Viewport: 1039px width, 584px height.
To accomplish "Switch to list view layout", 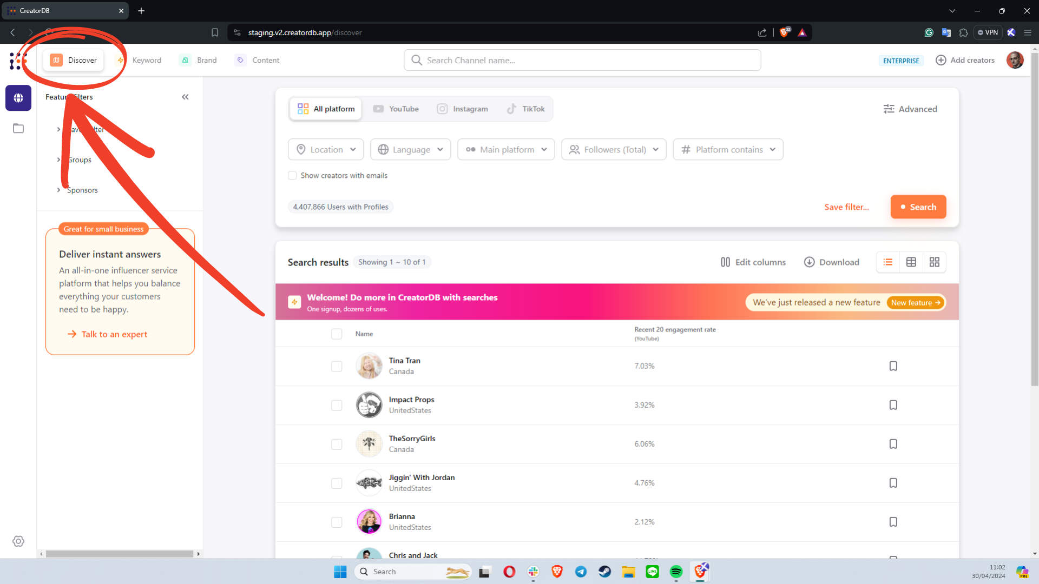I will pos(888,262).
